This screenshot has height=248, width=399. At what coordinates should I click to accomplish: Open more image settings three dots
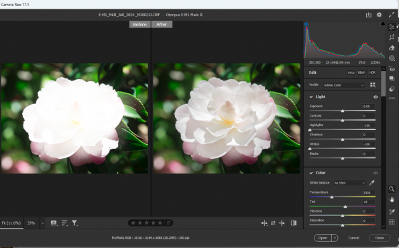[392, 98]
